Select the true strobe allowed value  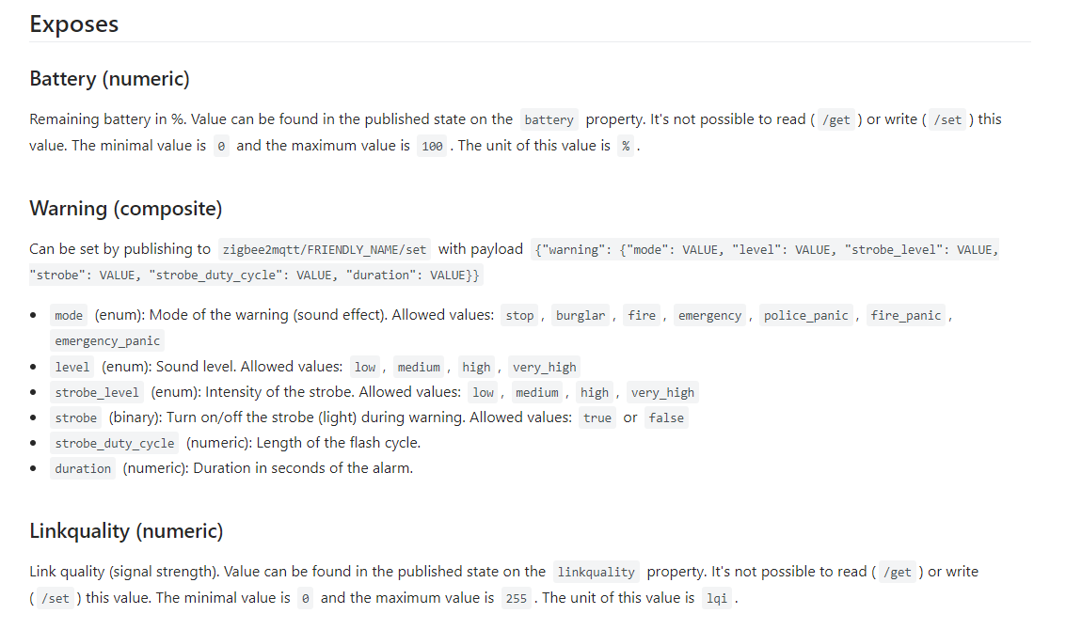(x=597, y=418)
